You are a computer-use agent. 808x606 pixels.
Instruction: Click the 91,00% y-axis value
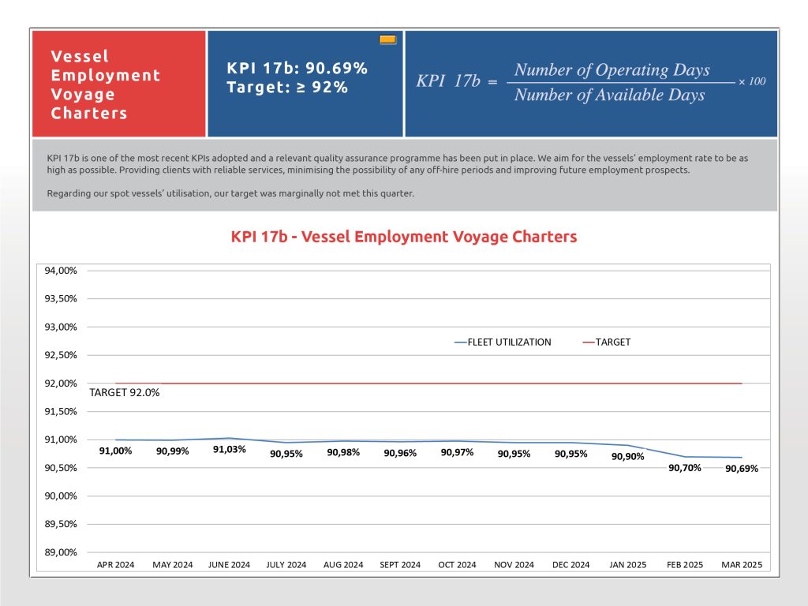tap(61, 440)
